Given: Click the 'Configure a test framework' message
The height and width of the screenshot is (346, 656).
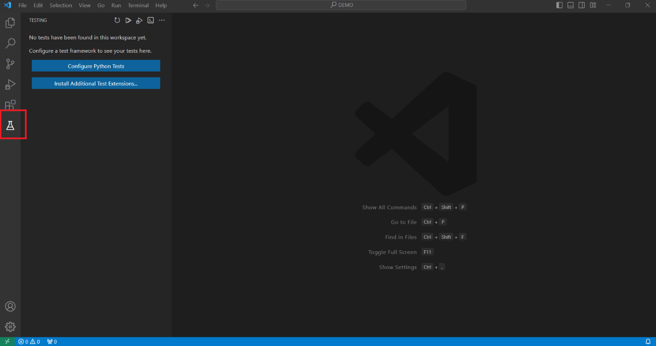Looking at the screenshot, I should tap(90, 51).
